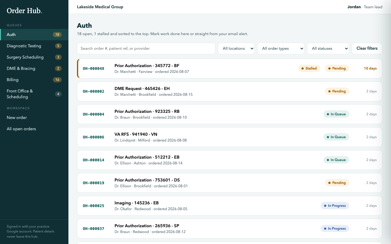Click title VA RFS · 941940 - VN

(136, 134)
